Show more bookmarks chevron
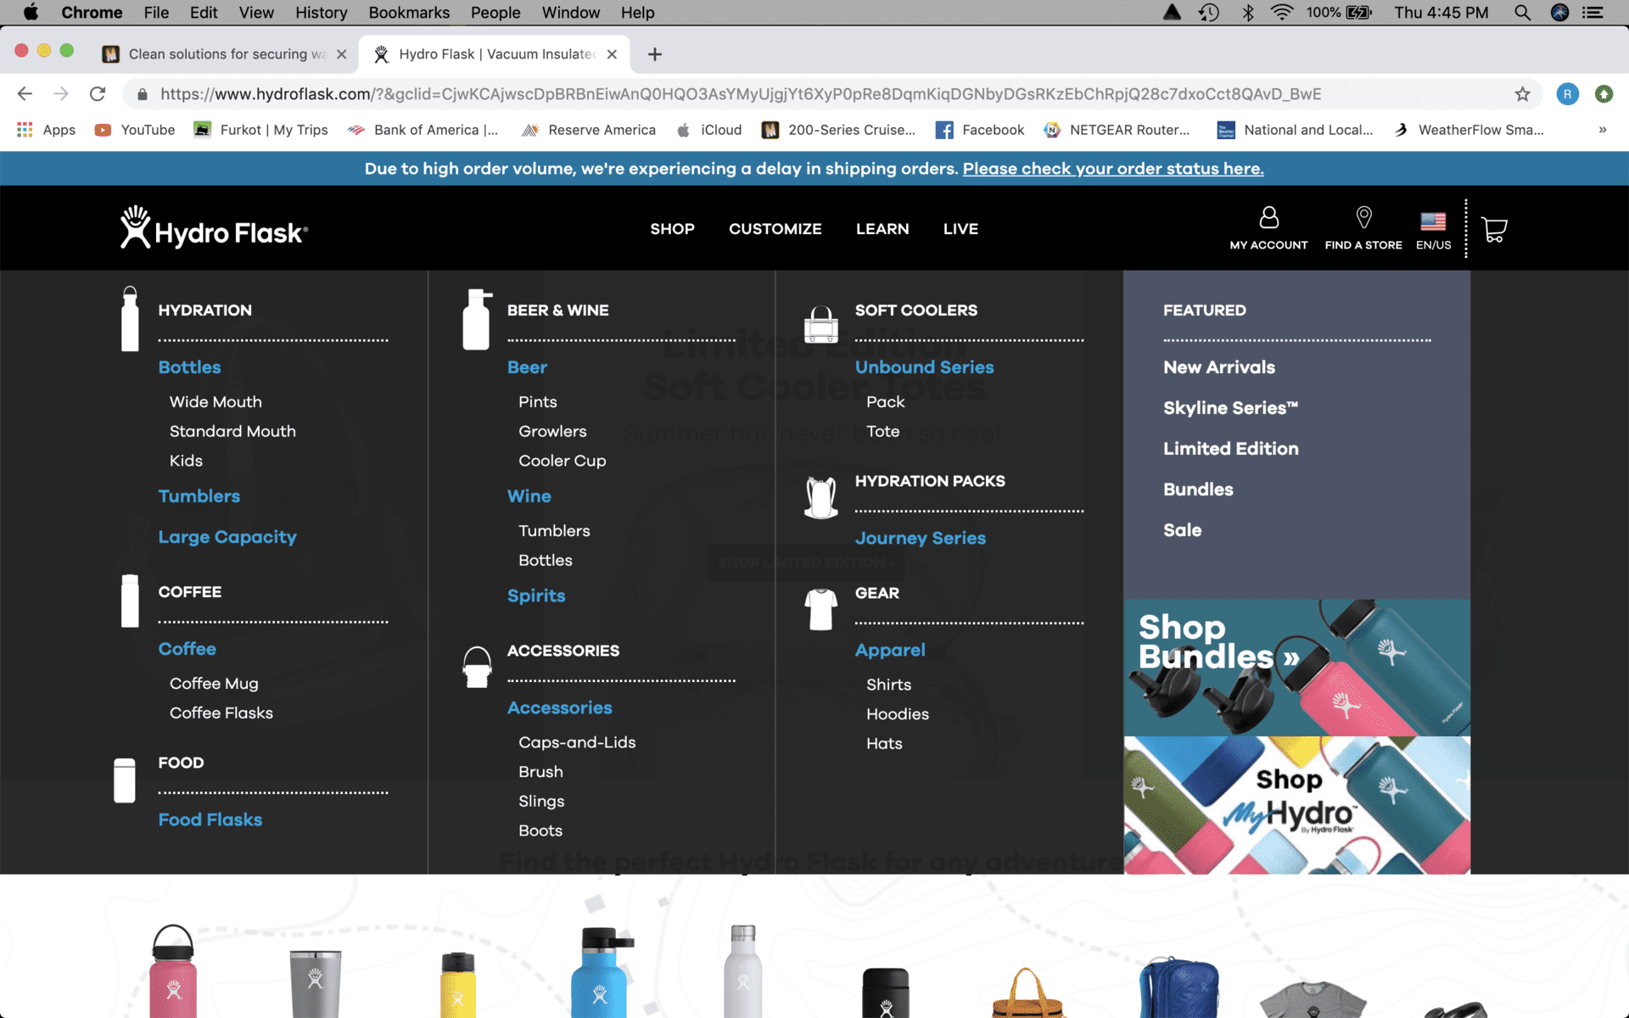 point(1603,130)
